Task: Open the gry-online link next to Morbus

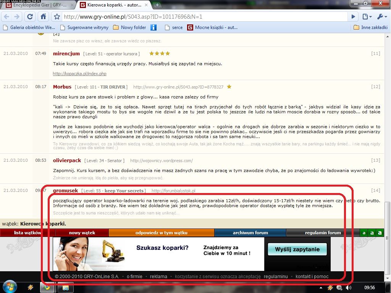Action: (178, 87)
